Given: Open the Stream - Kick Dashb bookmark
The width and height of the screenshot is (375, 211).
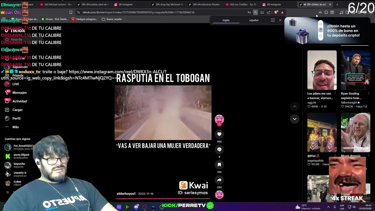Looking at the screenshot, I should click(55, 19).
